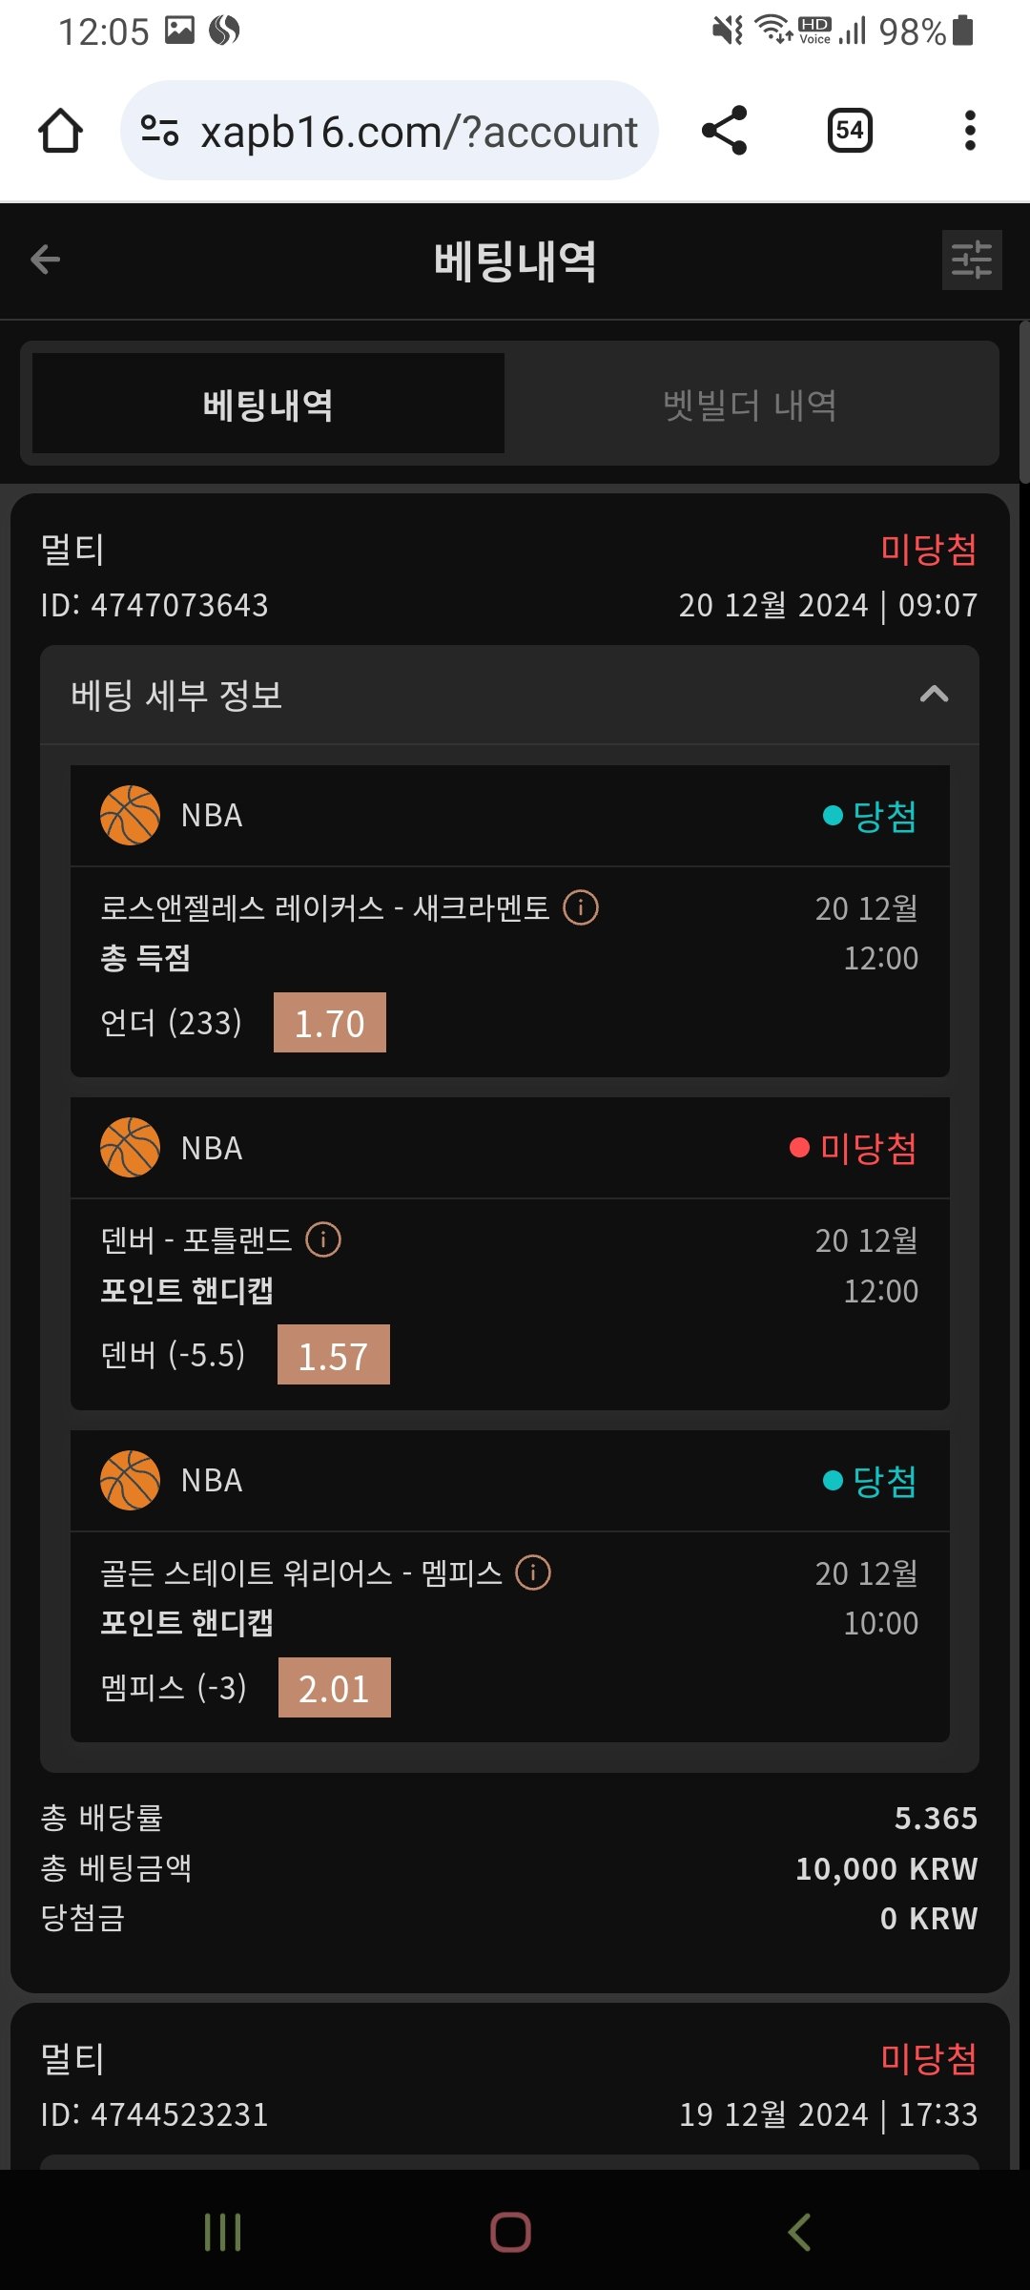Select the 베팅내역 tab

pyautogui.click(x=268, y=405)
